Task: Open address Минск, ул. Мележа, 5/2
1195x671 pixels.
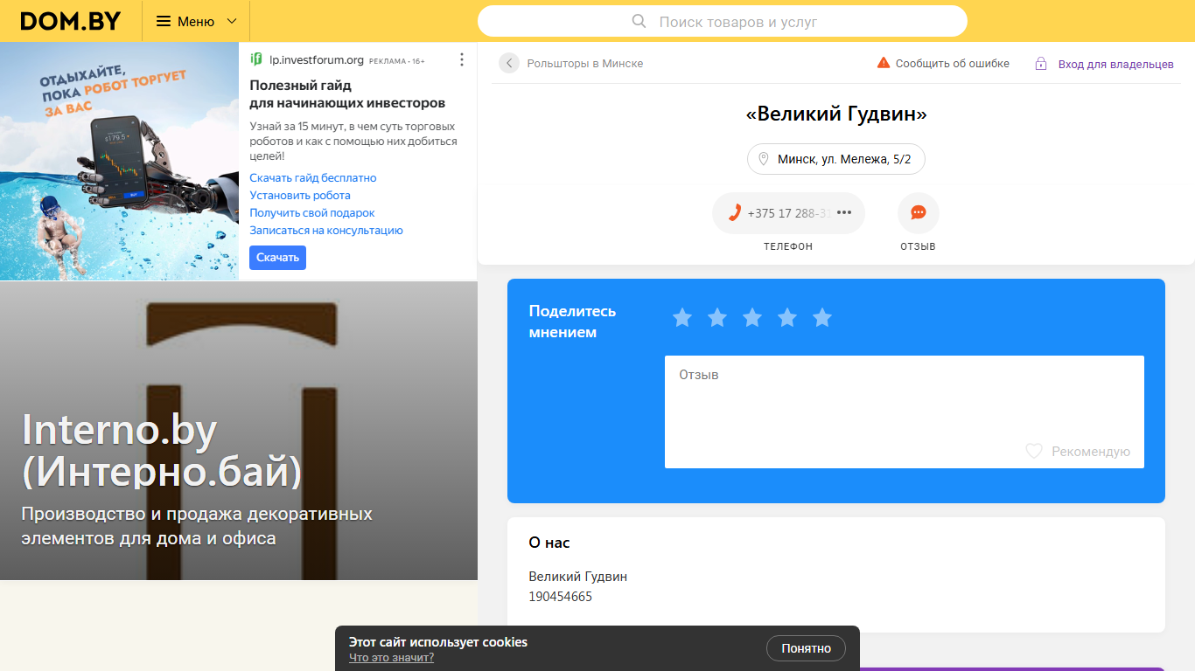Action: click(x=836, y=159)
